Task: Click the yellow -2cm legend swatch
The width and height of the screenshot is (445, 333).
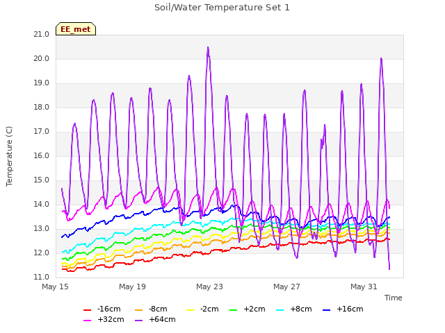Action: 190,310
